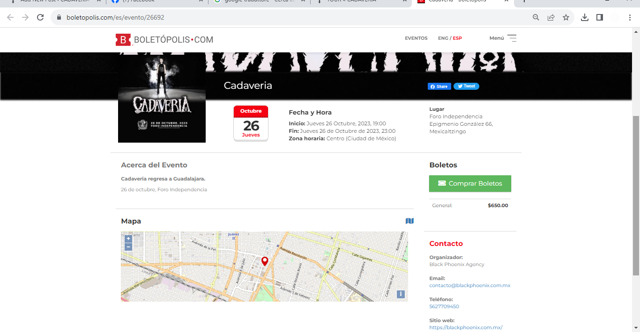Switch the site language to ENG
Screen dimensions: 640x332
pos(443,38)
